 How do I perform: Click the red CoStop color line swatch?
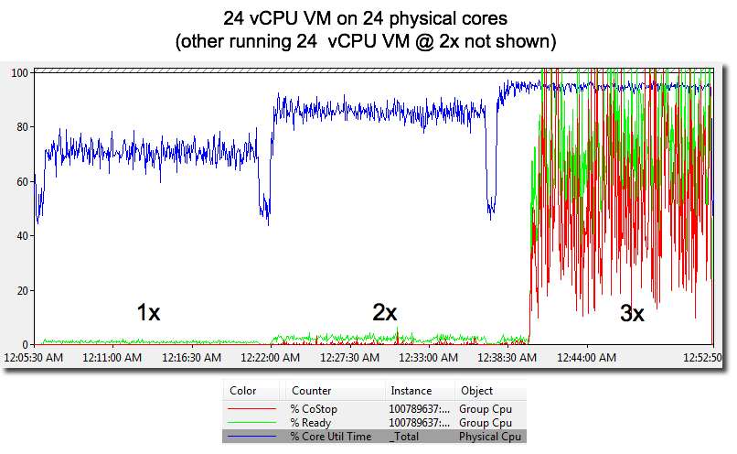click(252, 409)
